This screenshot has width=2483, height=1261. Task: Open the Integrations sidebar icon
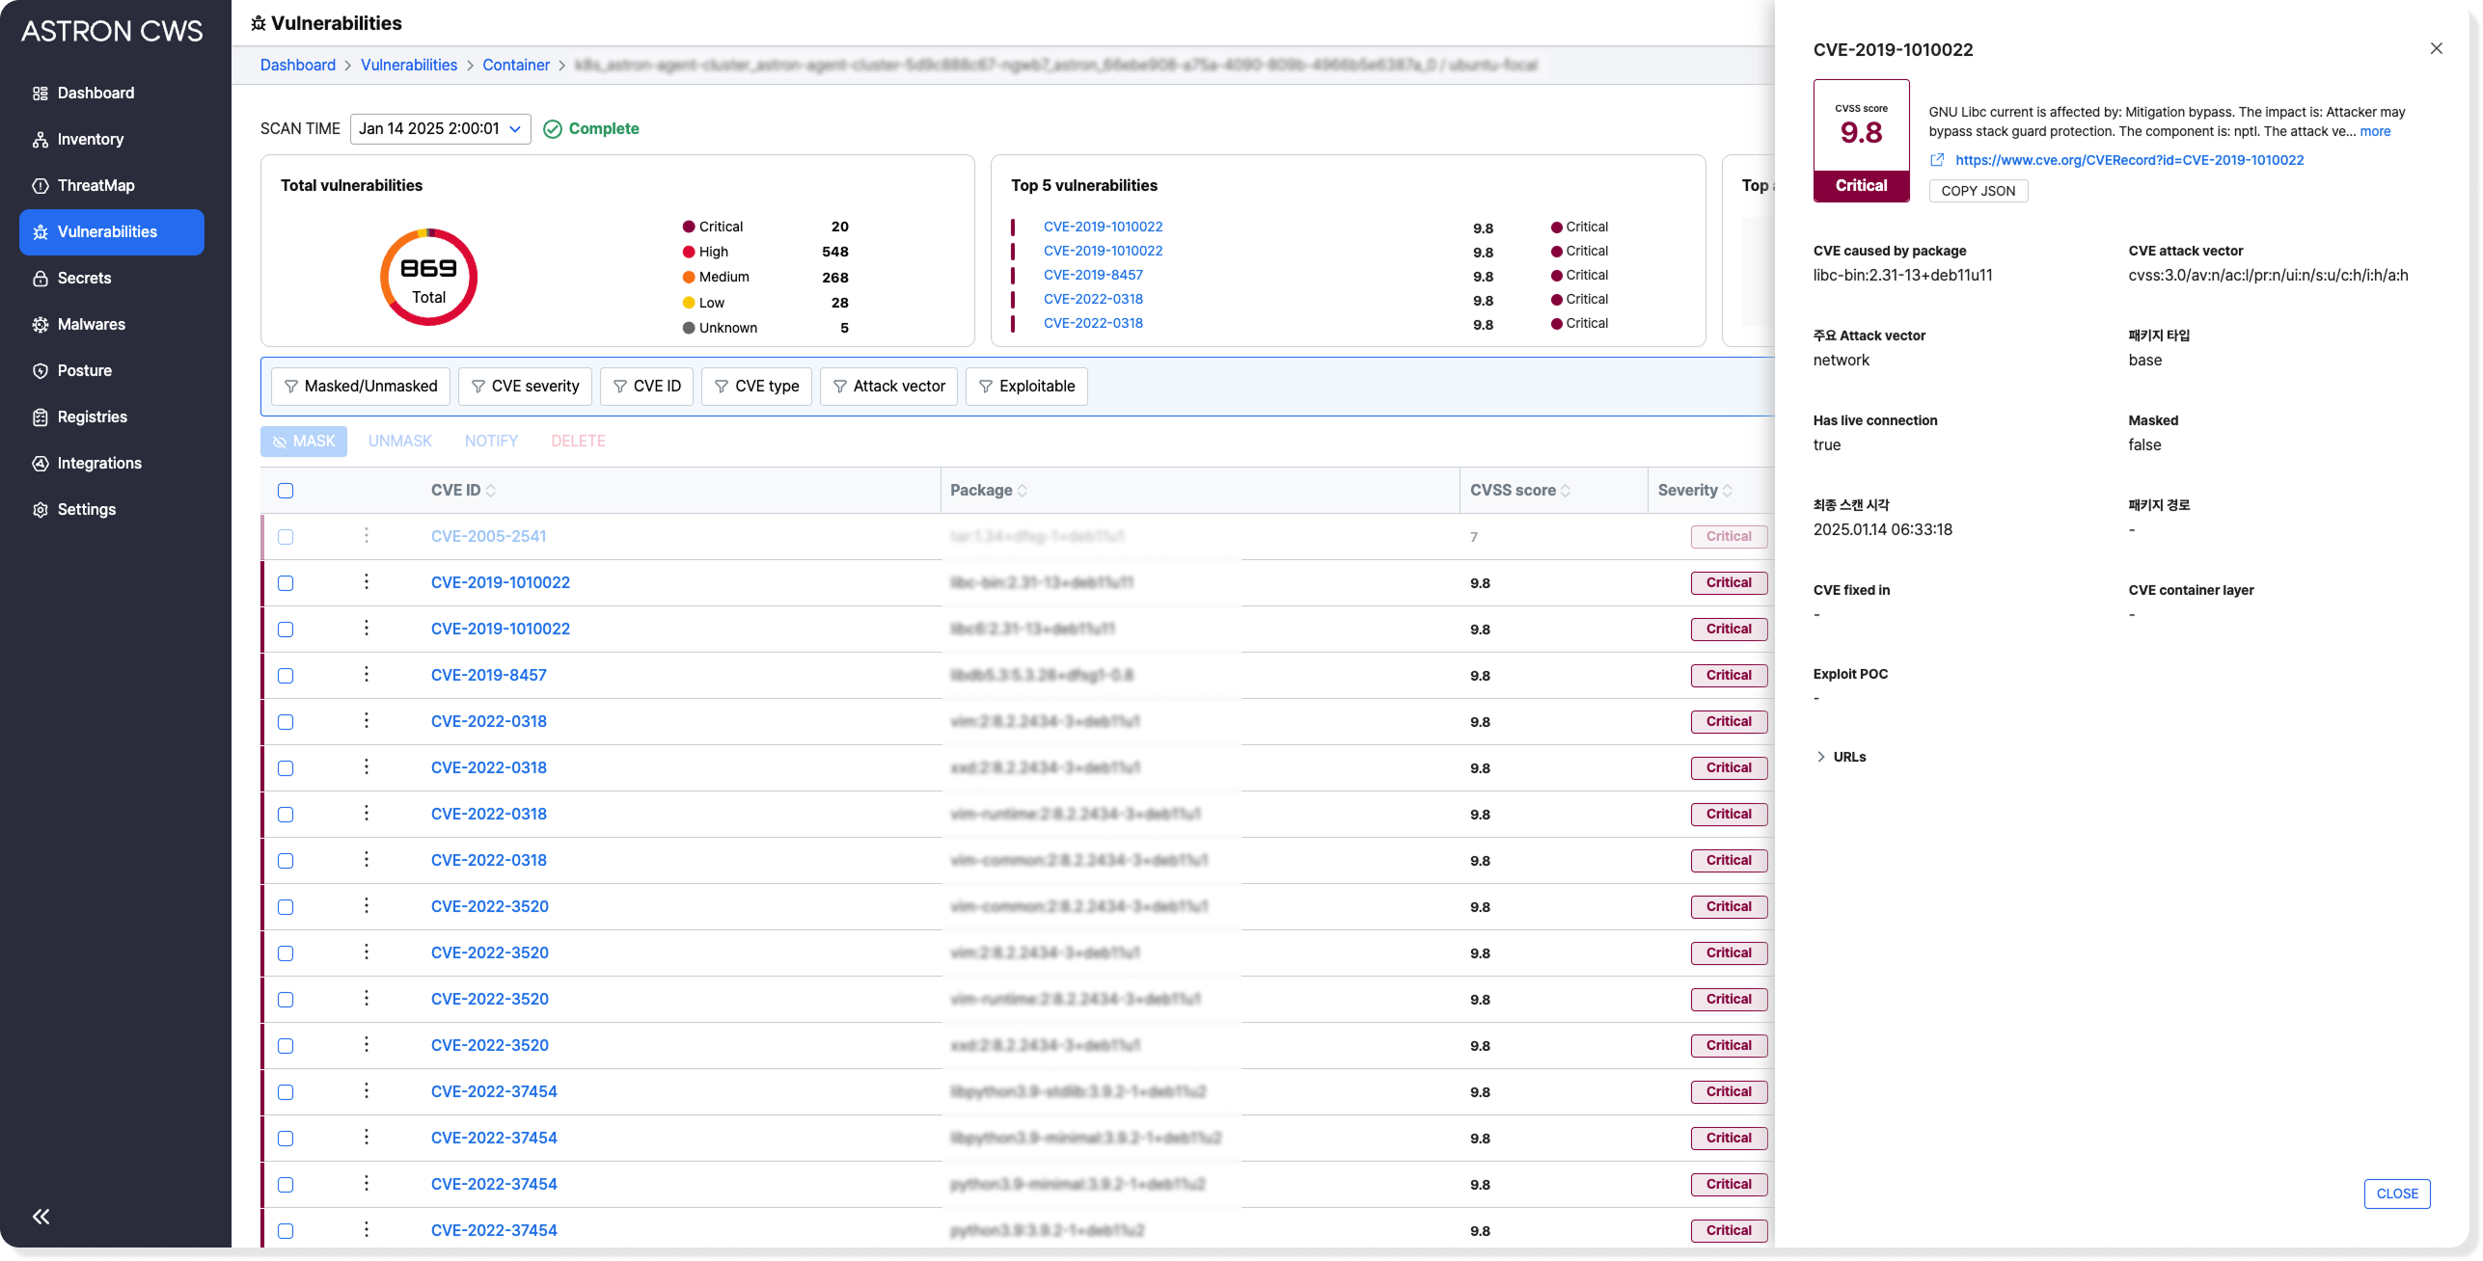coord(40,464)
